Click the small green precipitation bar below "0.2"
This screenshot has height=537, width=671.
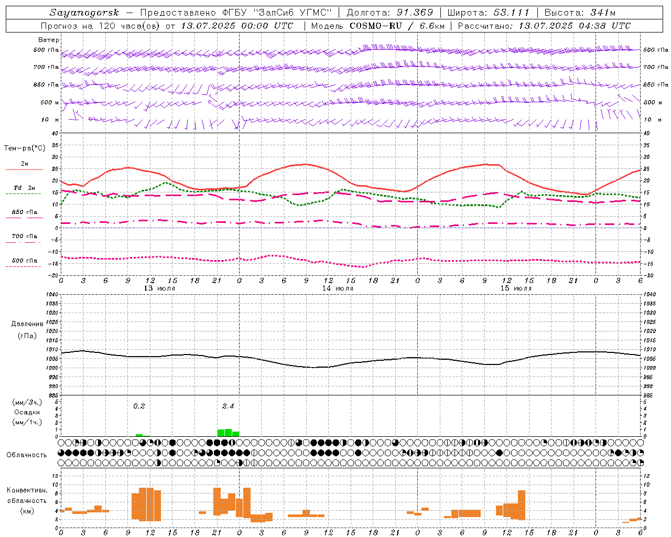click(x=139, y=435)
